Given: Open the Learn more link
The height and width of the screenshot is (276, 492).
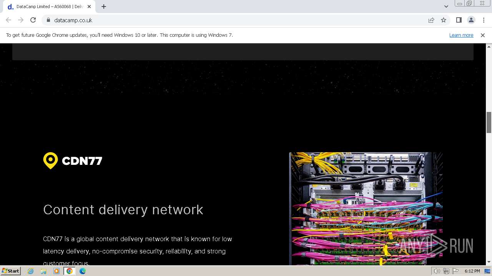Looking at the screenshot, I should point(461,35).
